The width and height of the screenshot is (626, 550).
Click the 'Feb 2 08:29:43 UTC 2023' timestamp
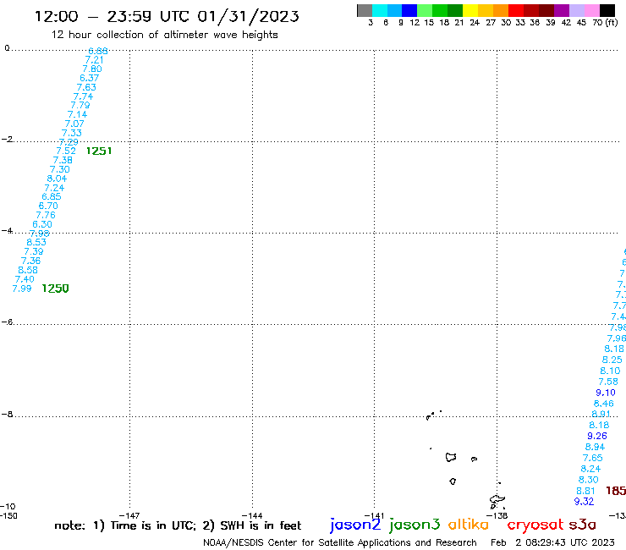pyautogui.click(x=552, y=542)
